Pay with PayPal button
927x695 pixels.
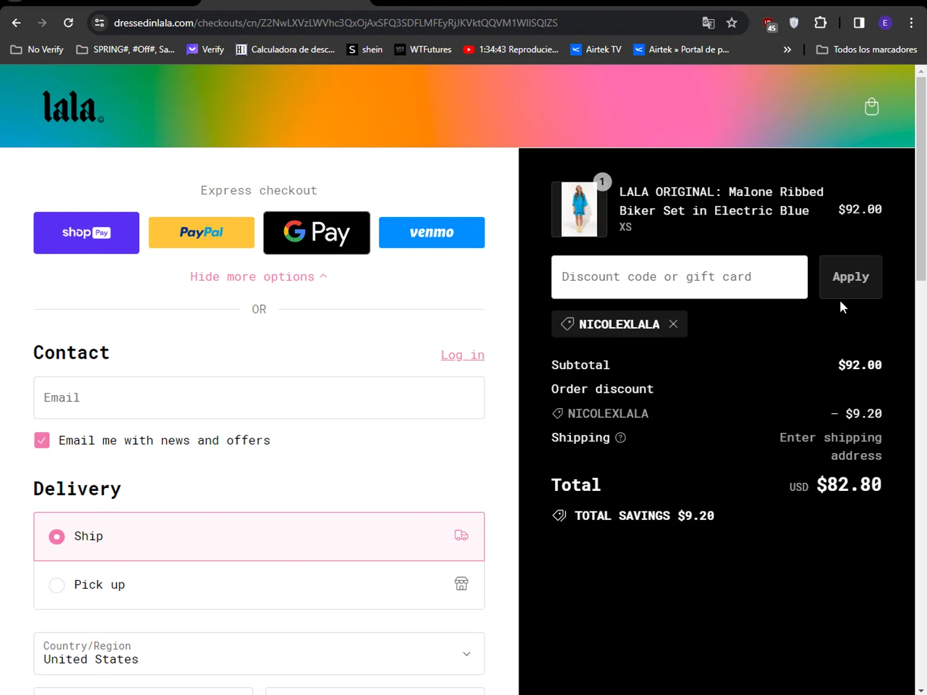tap(201, 232)
